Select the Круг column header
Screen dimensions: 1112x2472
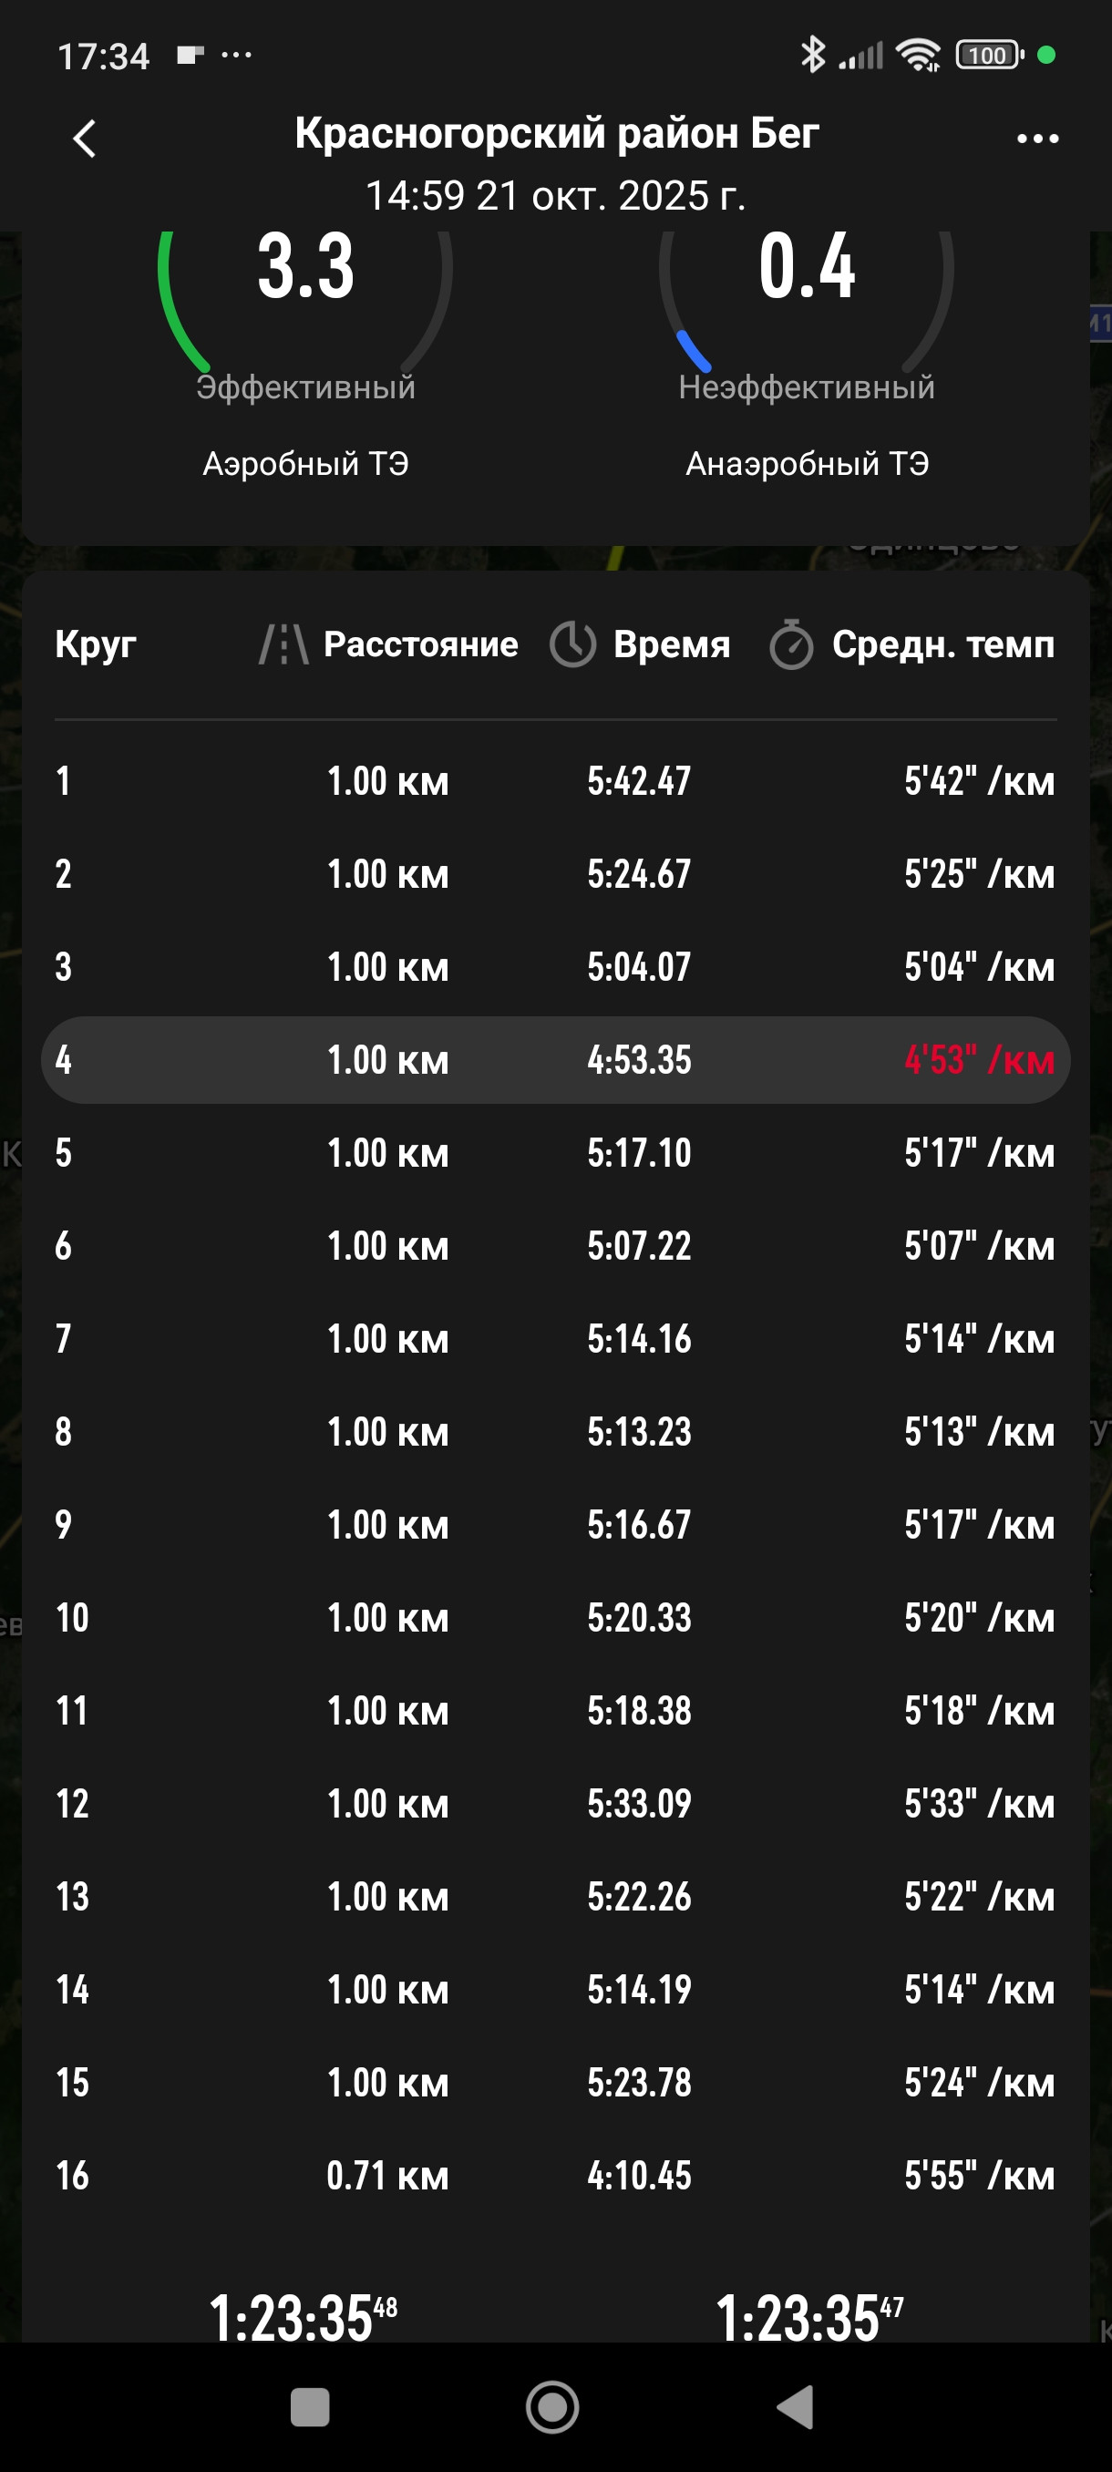(96, 644)
